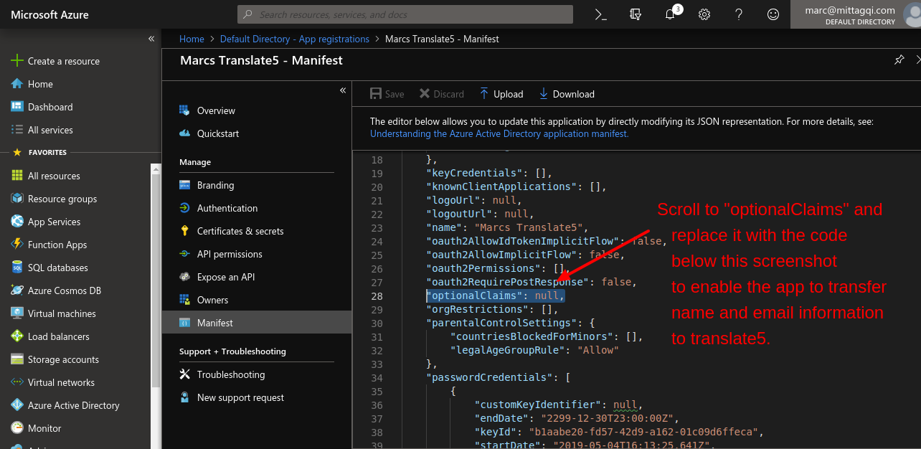Go to Home breadcrumb

click(192, 39)
